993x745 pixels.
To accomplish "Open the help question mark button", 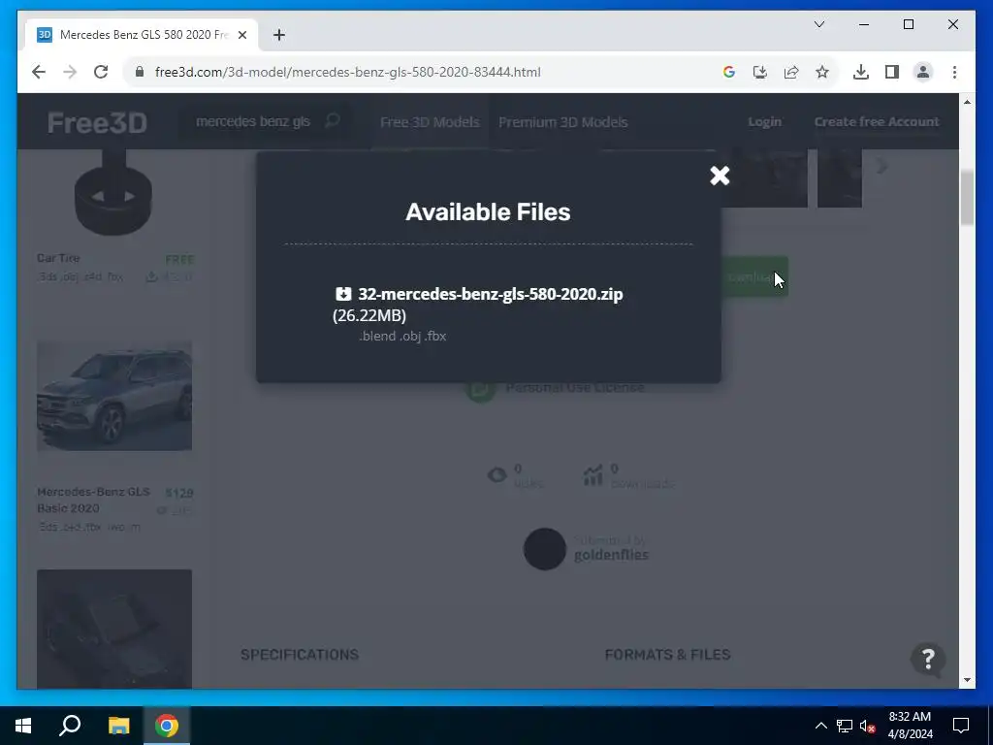I will 928,659.
